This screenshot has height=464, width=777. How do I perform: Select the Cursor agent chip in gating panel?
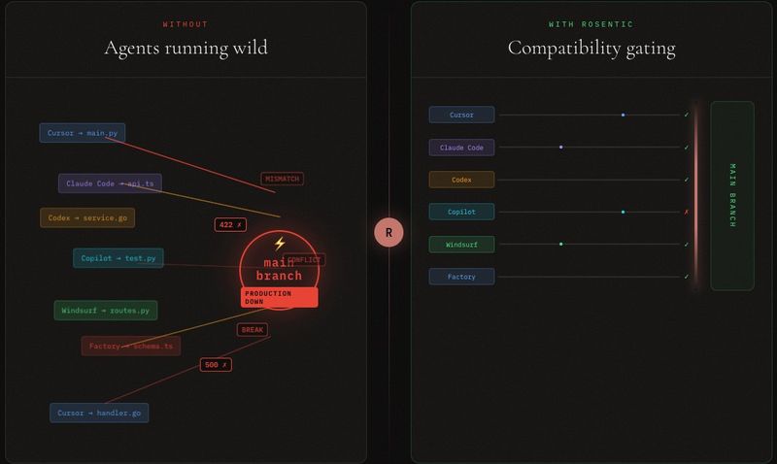click(x=461, y=115)
